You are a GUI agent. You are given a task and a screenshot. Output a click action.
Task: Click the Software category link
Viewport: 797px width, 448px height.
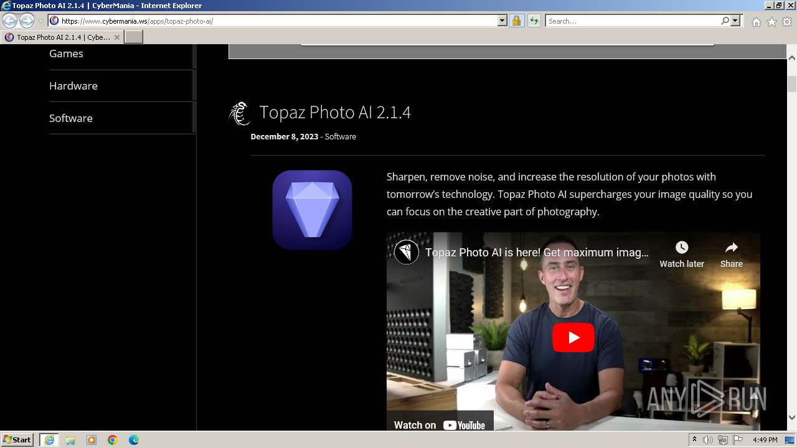[341, 136]
